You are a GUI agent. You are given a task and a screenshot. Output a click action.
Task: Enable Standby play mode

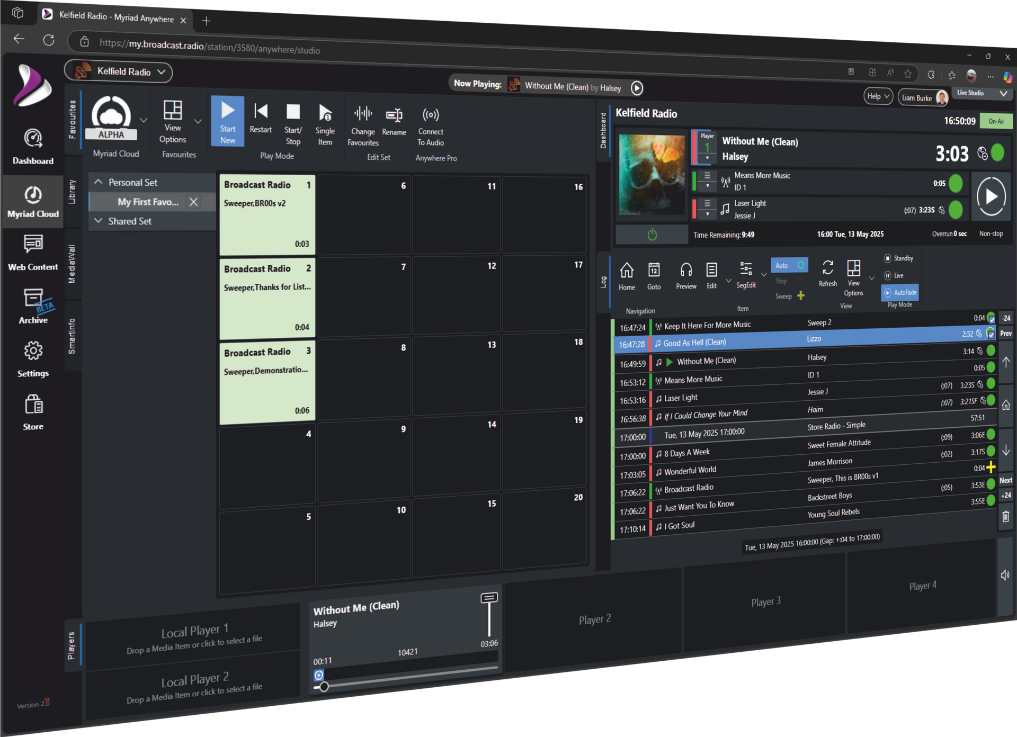pos(899,258)
